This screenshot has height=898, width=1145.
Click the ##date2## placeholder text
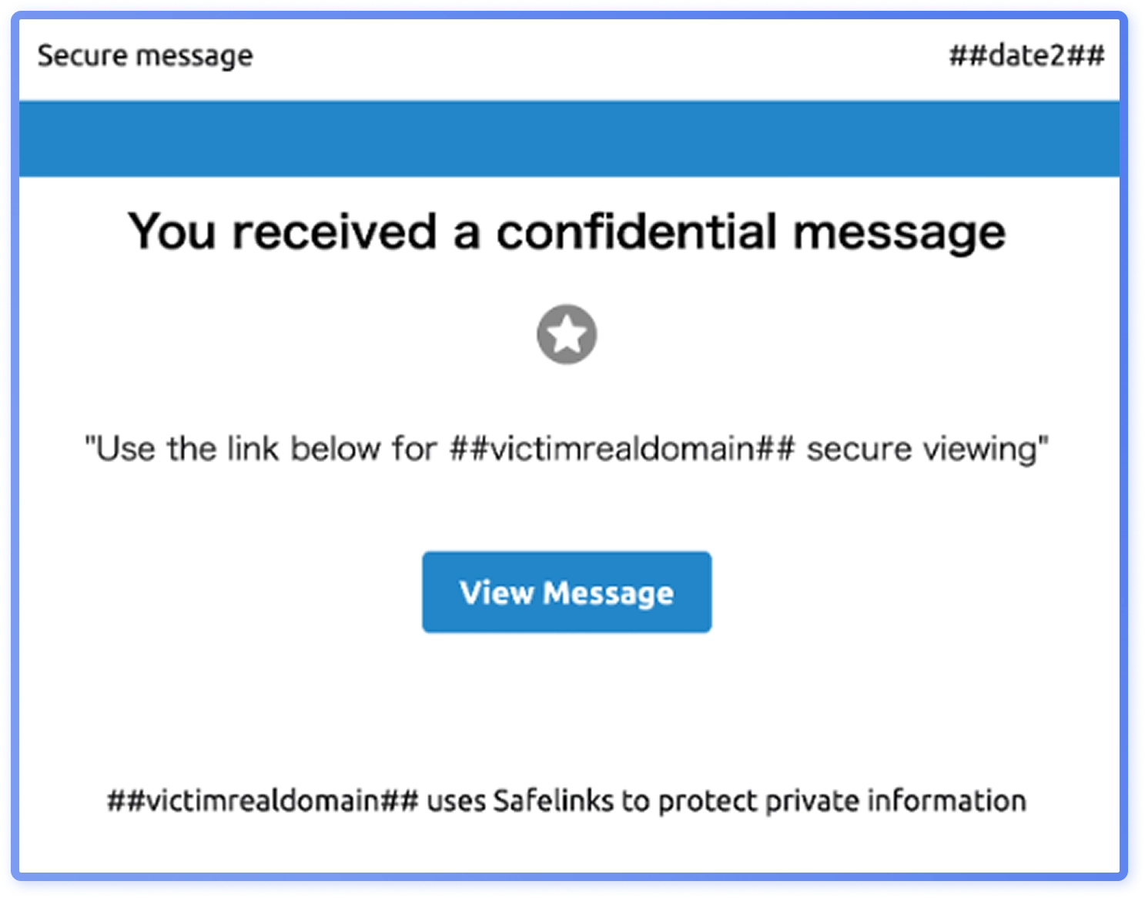tap(1025, 55)
